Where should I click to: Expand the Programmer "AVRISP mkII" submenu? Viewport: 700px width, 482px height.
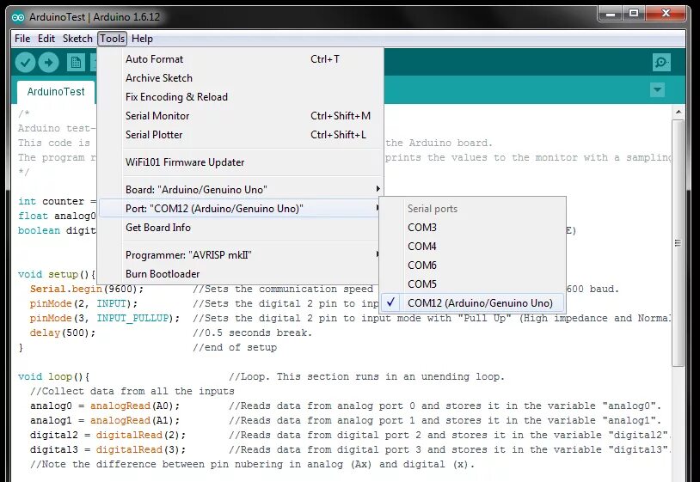coord(241,255)
